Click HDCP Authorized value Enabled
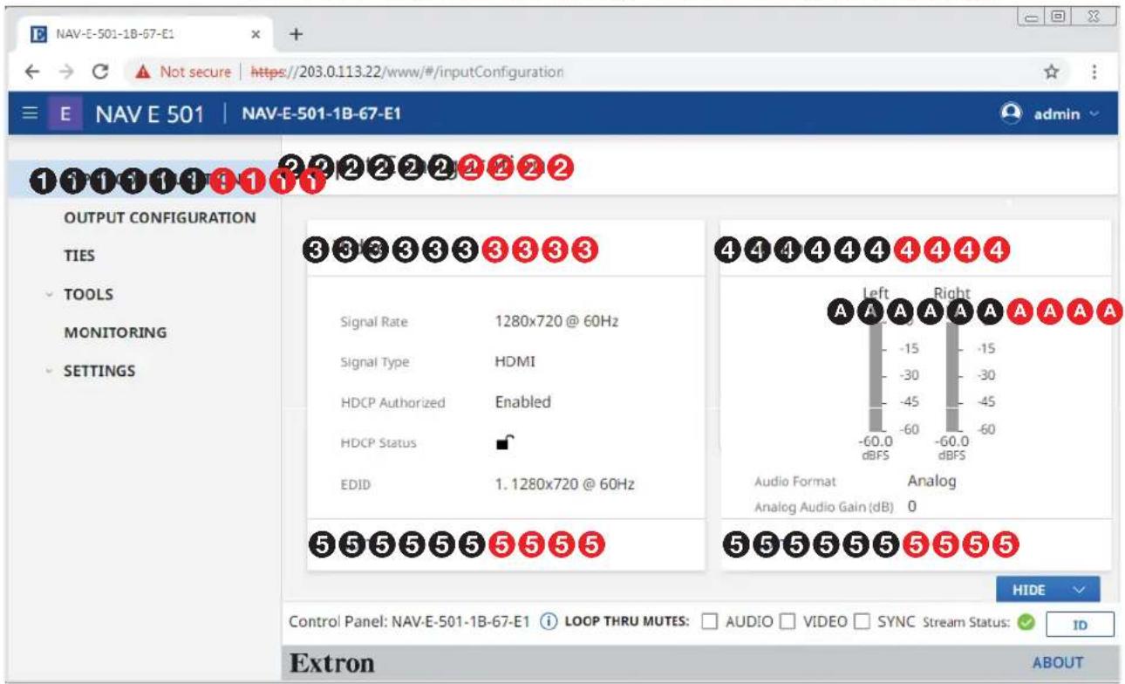The image size is (1125, 684). (523, 402)
